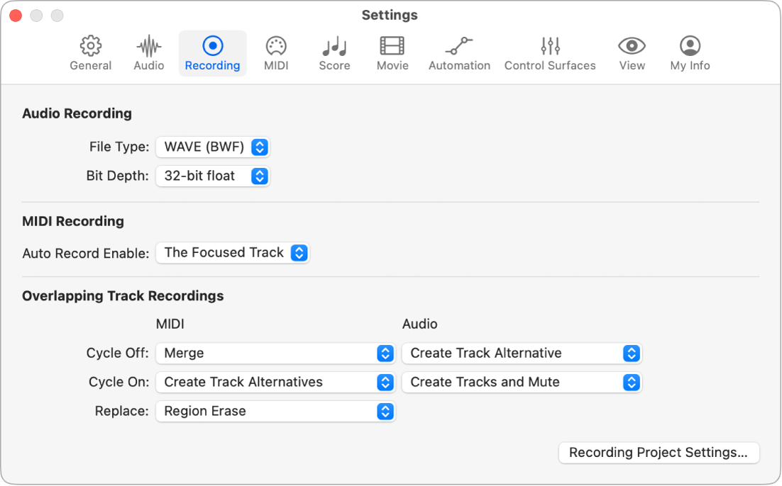Open the File Type dropdown showing WAVE (BWF)
782x486 pixels.
213,147
